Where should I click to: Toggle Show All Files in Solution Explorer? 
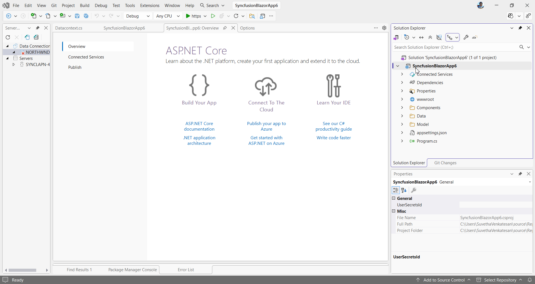click(439, 37)
